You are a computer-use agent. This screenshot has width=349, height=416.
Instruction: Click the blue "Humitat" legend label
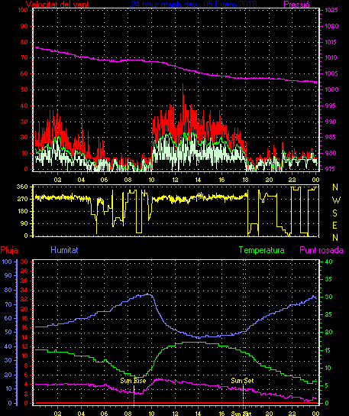point(64,250)
